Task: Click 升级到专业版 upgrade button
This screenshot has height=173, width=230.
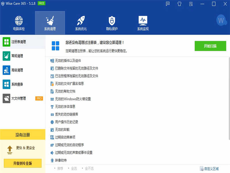Action: click(x=23, y=163)
